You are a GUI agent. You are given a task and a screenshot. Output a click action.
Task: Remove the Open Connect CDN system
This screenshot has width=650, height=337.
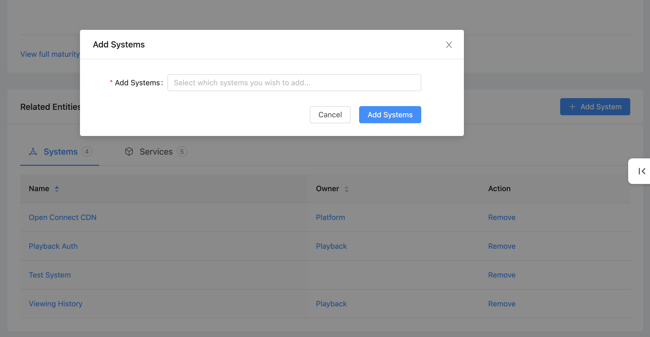[502, 217]
